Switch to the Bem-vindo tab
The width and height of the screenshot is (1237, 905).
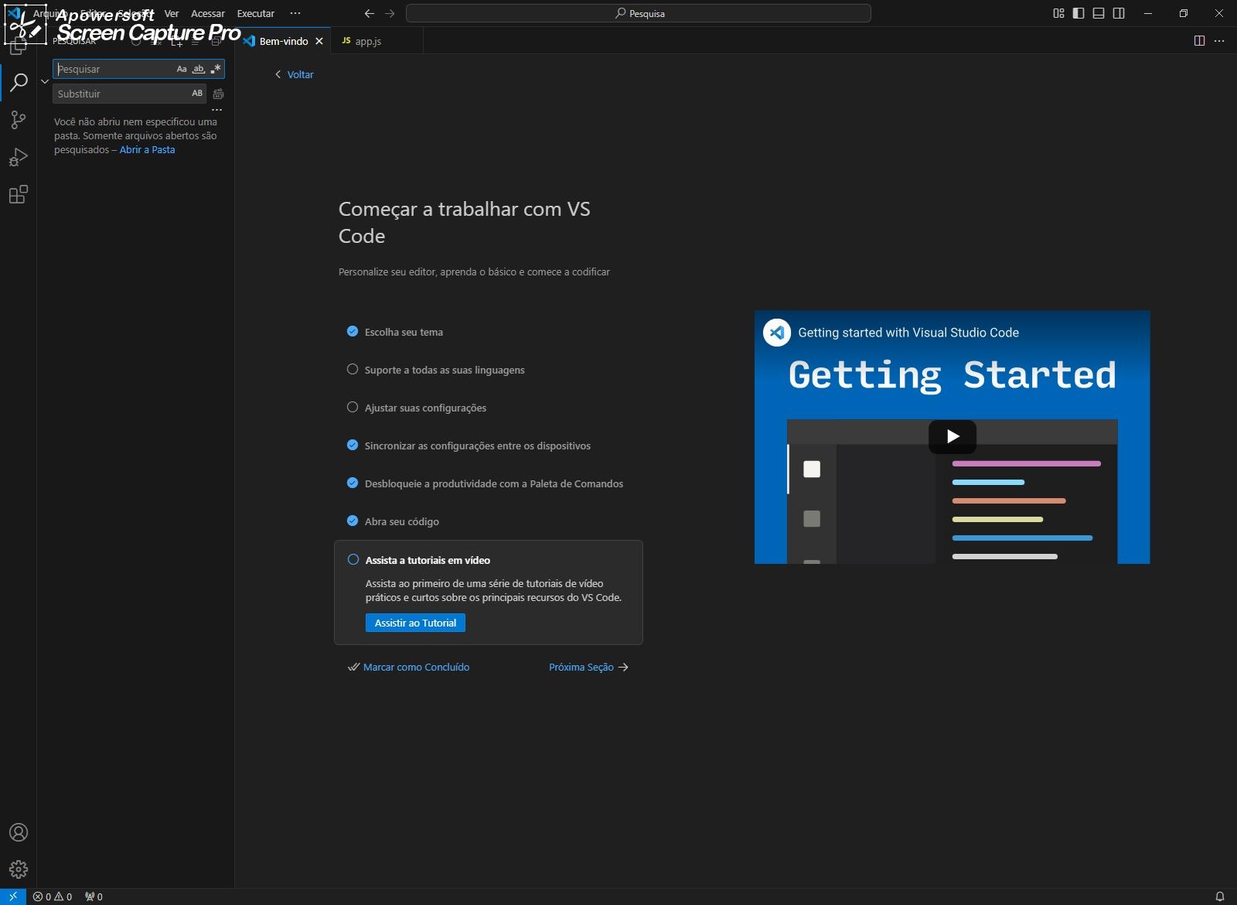tap(283, 41)
